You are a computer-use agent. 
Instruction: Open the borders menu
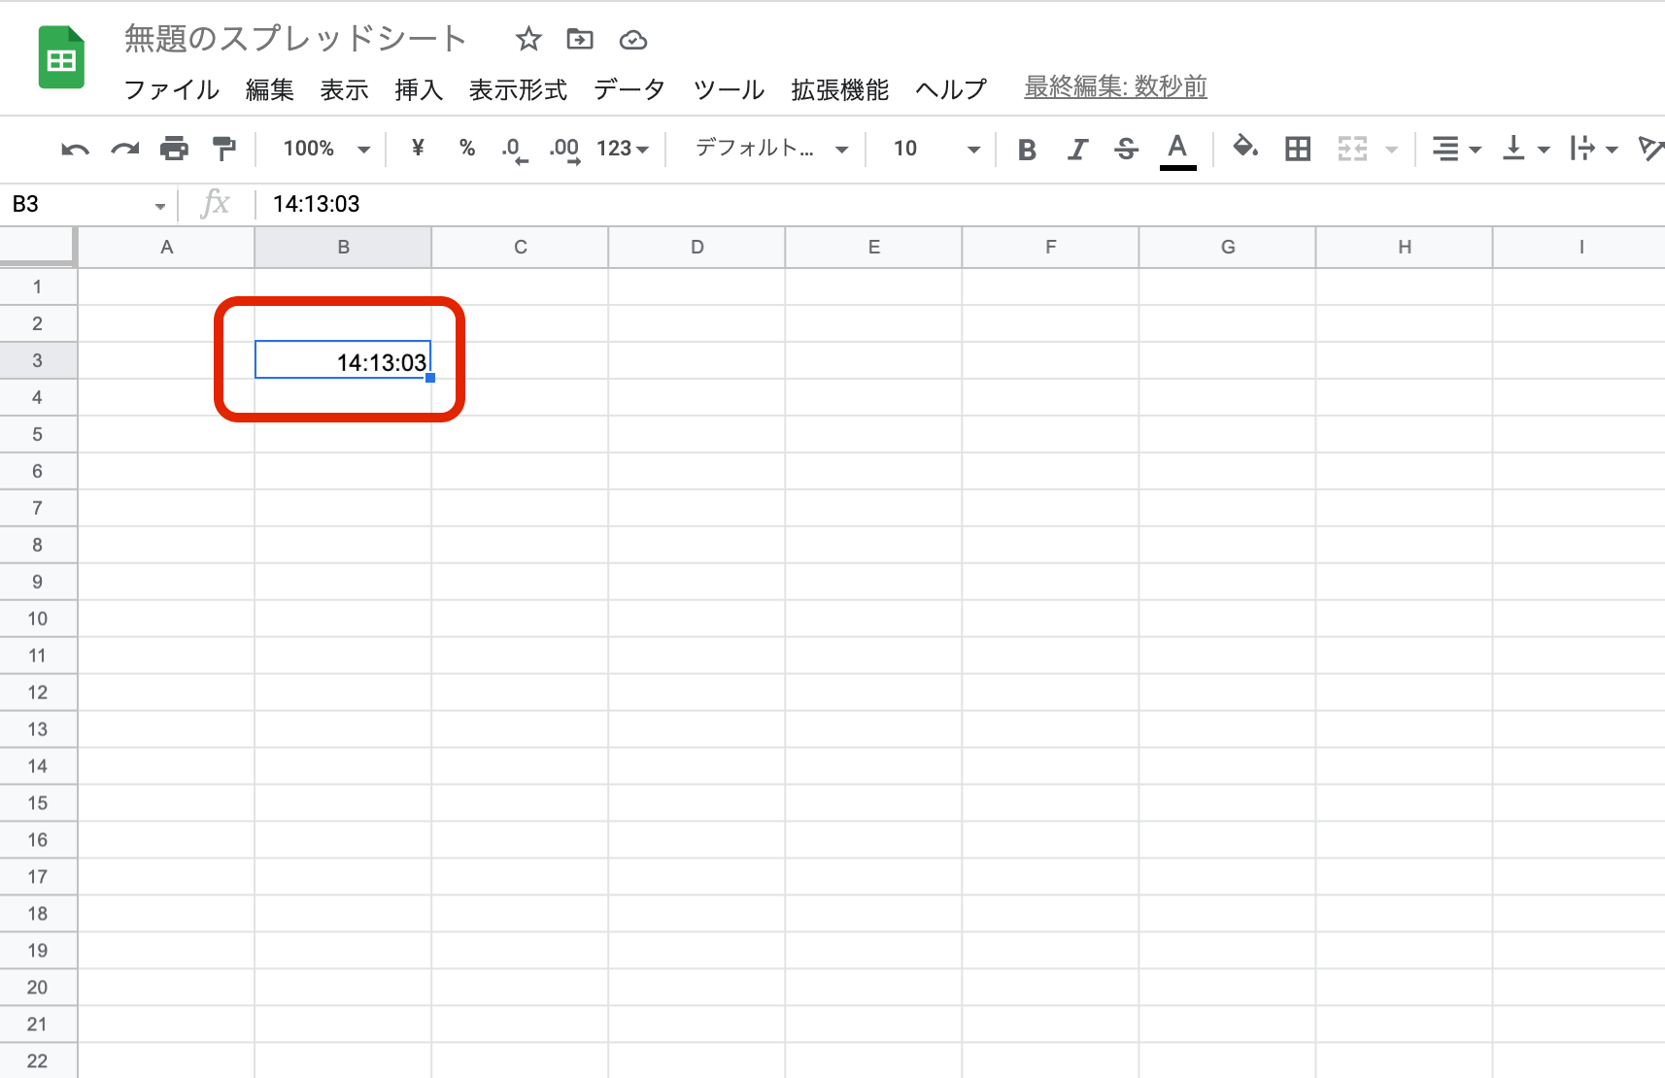[x=1298, y=149]
